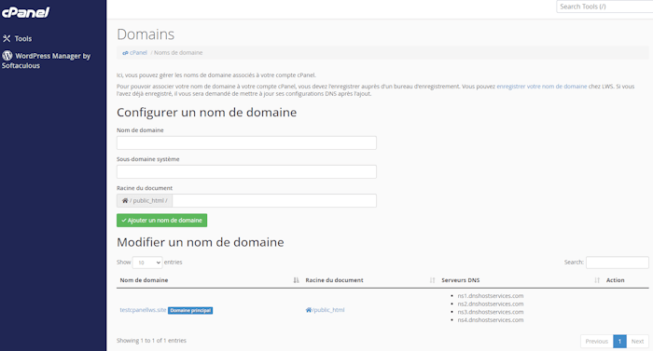Image resolution: width=653 pixels, height=351 pixels.
Task: Go to page 1 in pagination
Action: pos(619,342)
